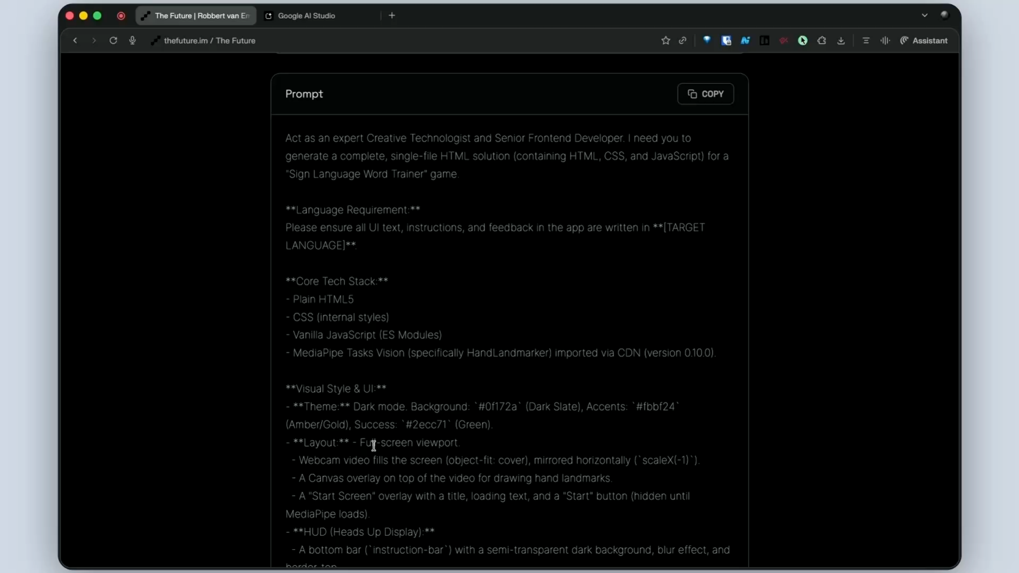Select The Future | Robbert van Em tab
The height and width of the screenshot is (573, 1019).
(x=196, y=16)
